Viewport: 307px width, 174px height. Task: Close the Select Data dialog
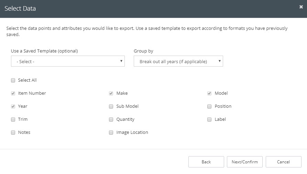pyautogui.click(x=301, y=7)
